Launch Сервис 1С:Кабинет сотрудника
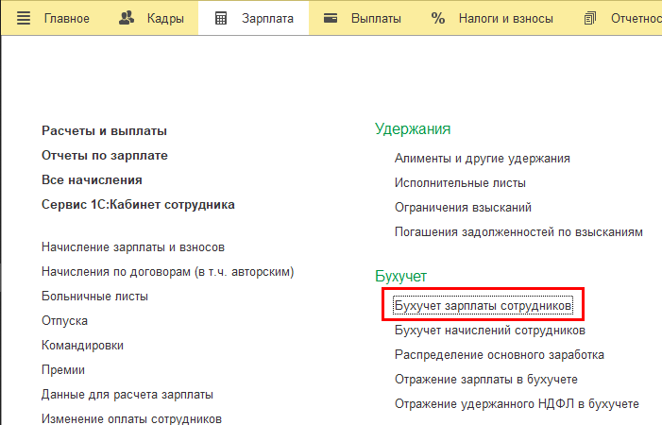The height and width of the screenshot is (425, 662). click(138, 205)
